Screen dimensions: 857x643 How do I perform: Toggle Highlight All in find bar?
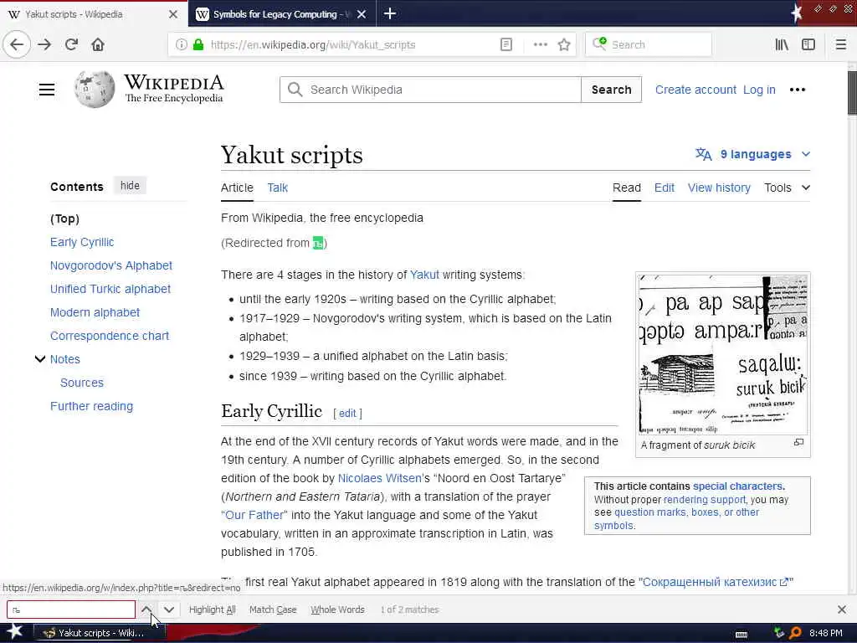(x=212, y=610)
